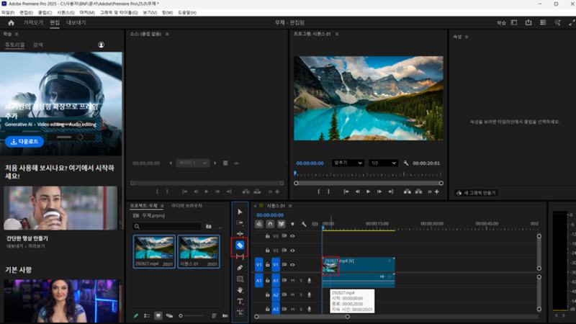This screenshot has width=576, height=324.
Task: Mark In point in Program monitor
Action: point(318,192)
